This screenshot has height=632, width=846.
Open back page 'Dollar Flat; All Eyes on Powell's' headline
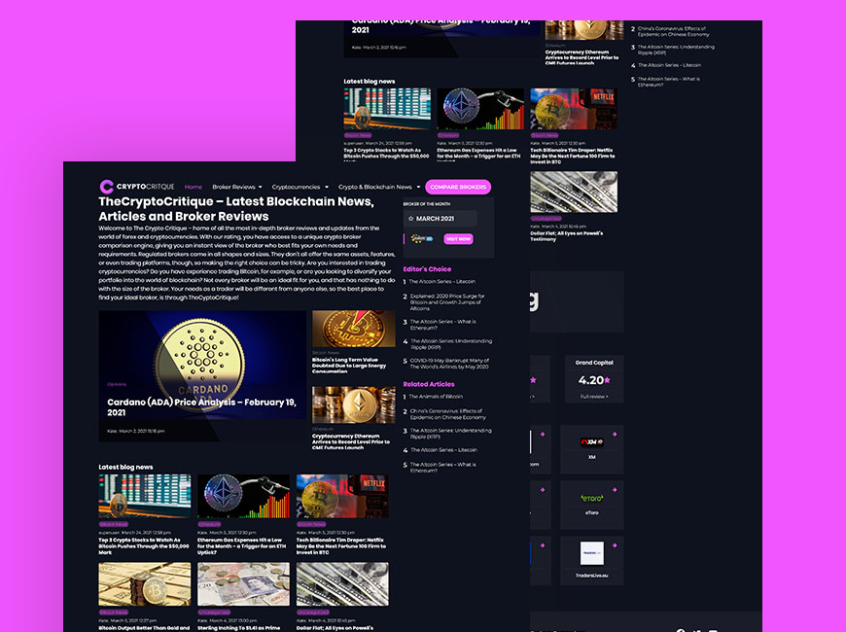click(567, 236)
